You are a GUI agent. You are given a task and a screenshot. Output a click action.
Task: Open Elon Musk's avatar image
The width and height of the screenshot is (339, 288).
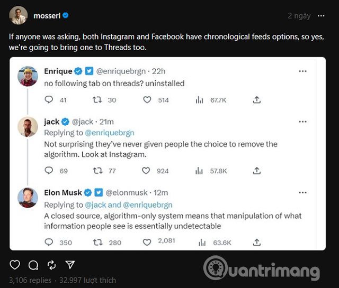[x=28, y=198]
